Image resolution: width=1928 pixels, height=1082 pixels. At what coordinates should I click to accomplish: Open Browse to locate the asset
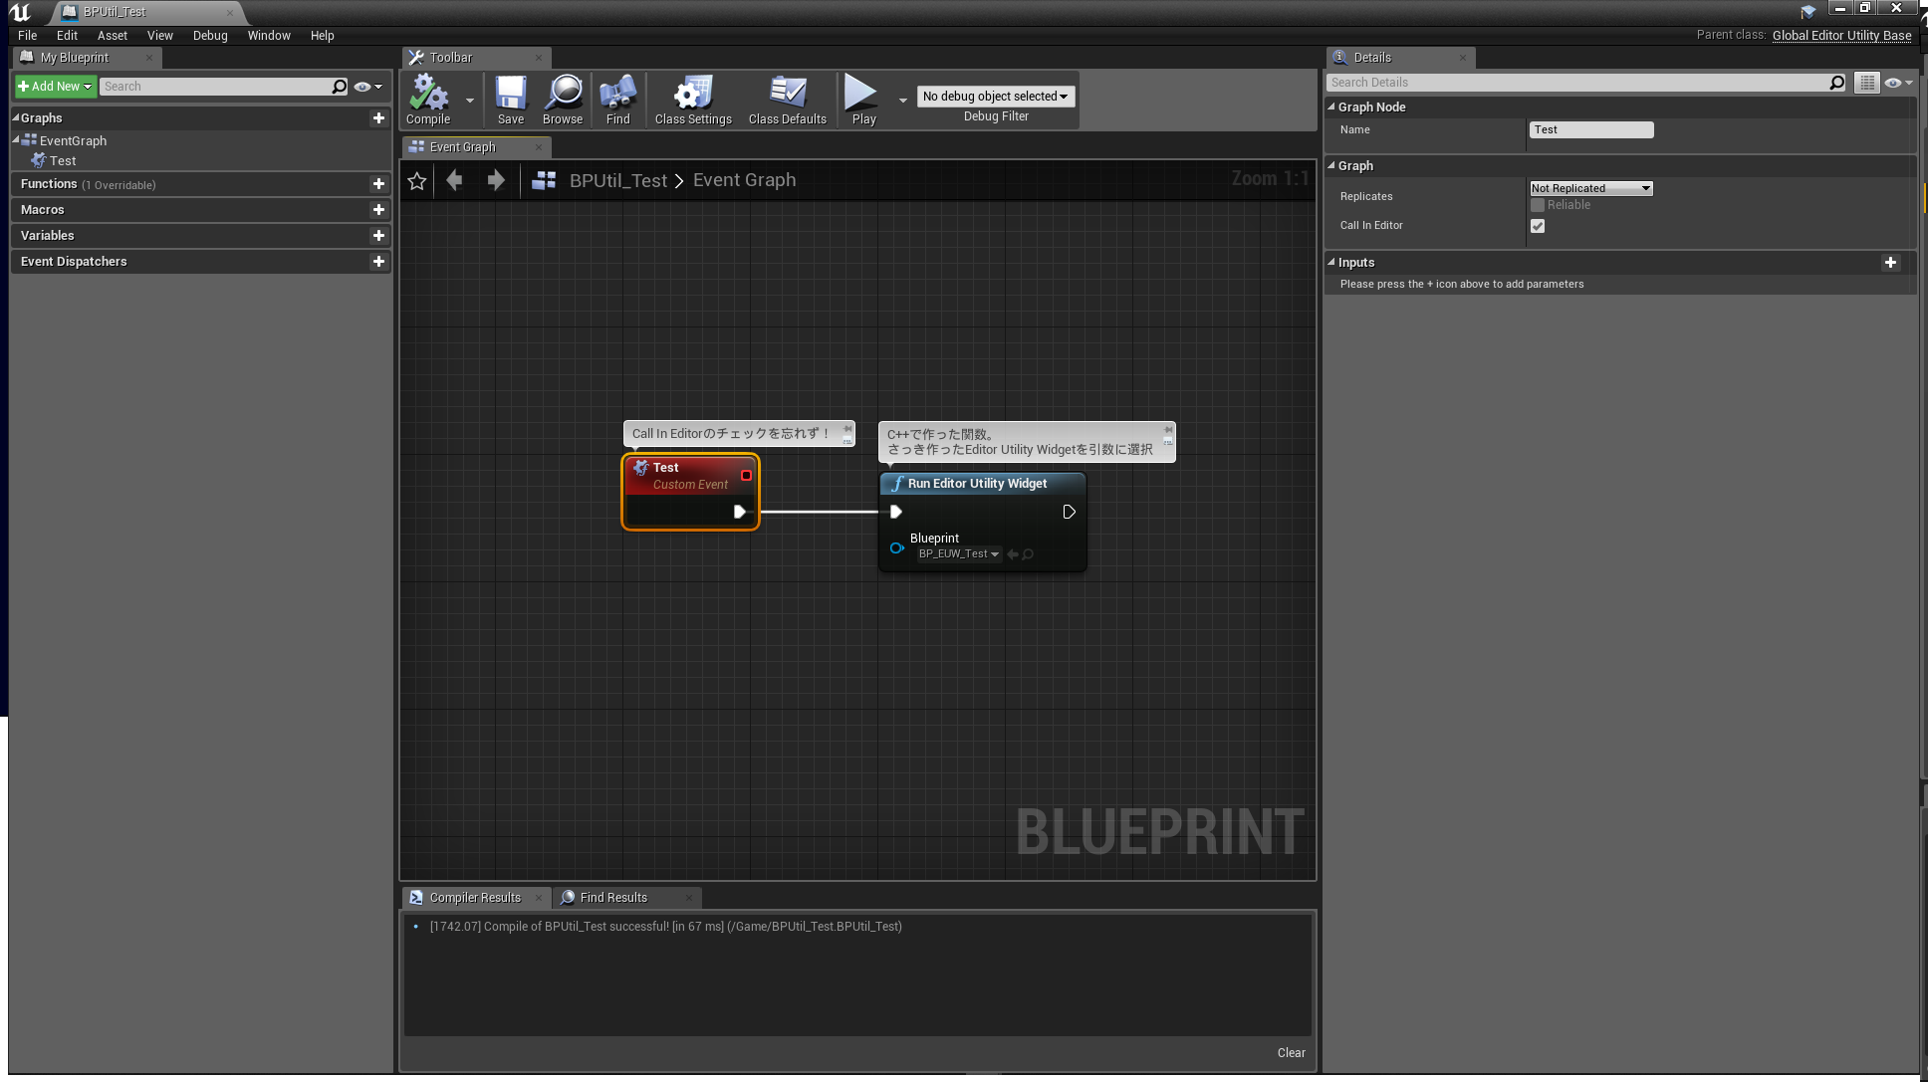[563, 99]
